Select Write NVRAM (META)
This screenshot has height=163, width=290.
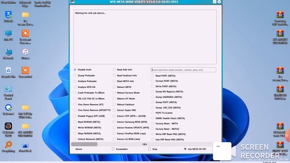tap(87, 128)
